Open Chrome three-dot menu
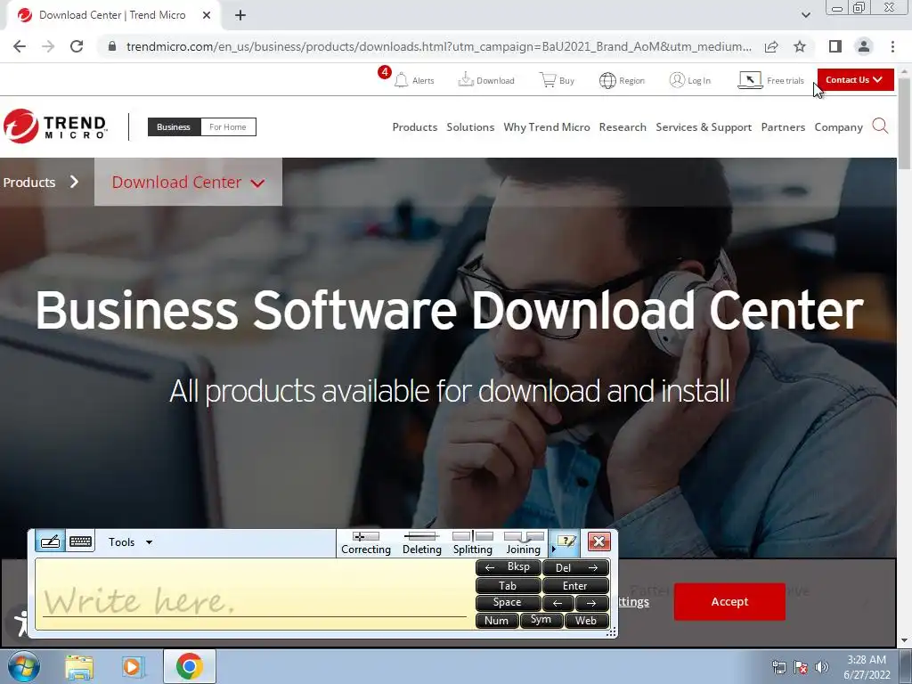Image resolution: width=912 pixels, height=684 pixels. 892,46
